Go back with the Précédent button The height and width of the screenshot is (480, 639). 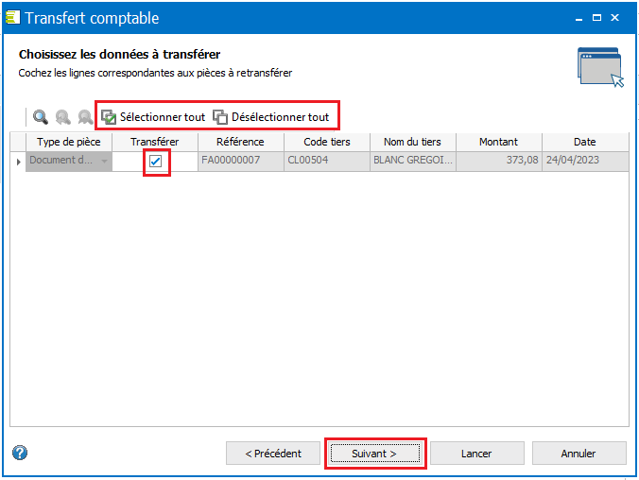point(273,454)
